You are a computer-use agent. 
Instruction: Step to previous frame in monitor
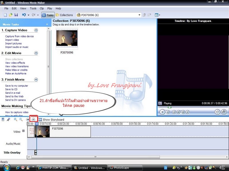click(x=178, y=112)
